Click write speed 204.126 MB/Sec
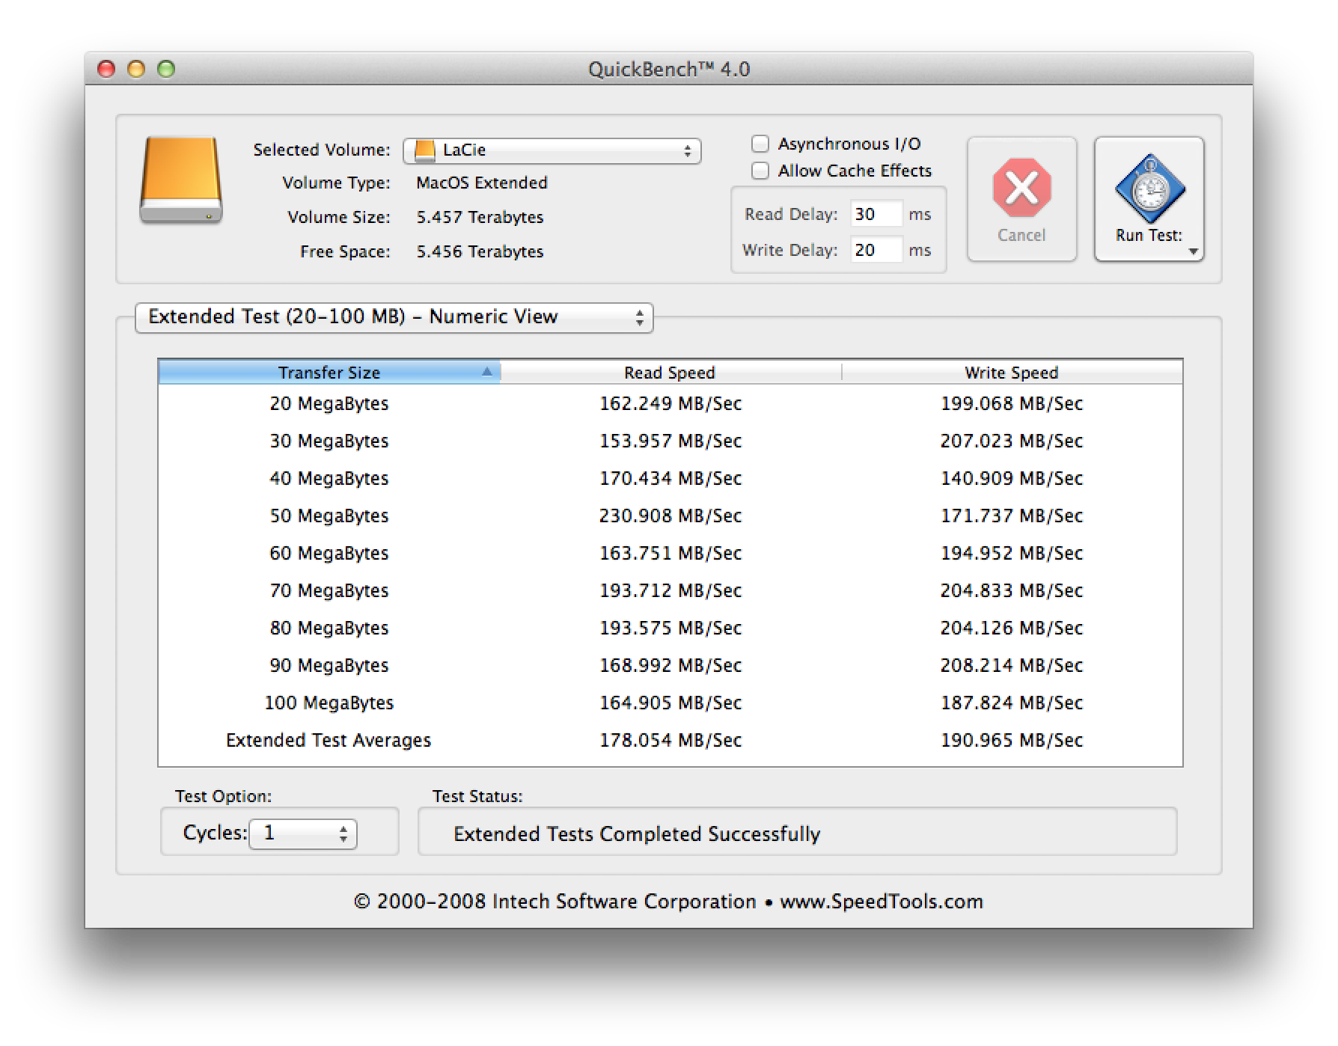The width and height of the screenshot is (1338, 1046). pyautogui.click(x=1012, y=628)
